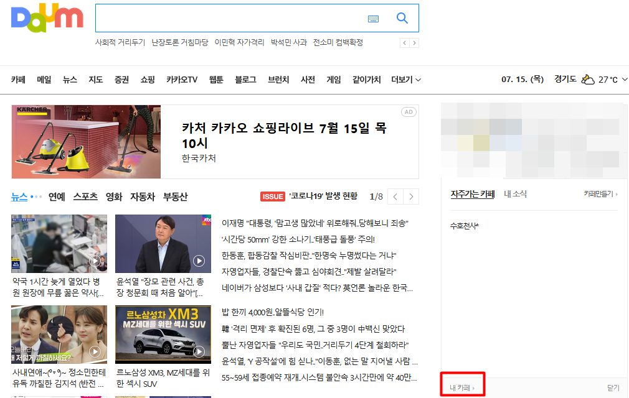Click the red ISSUE badge
Viewport: 629px width, 398px height.
pyautogui.click(x=273, y=197)
